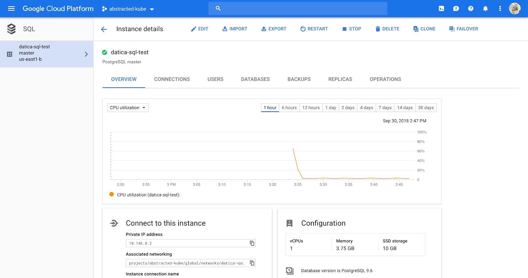Click the DELETE button
Viewport: 528px width, 278px height.
click(387, 29)
